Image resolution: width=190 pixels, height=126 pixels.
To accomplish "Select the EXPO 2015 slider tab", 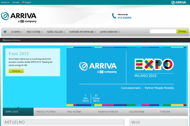I will (18, 112).
